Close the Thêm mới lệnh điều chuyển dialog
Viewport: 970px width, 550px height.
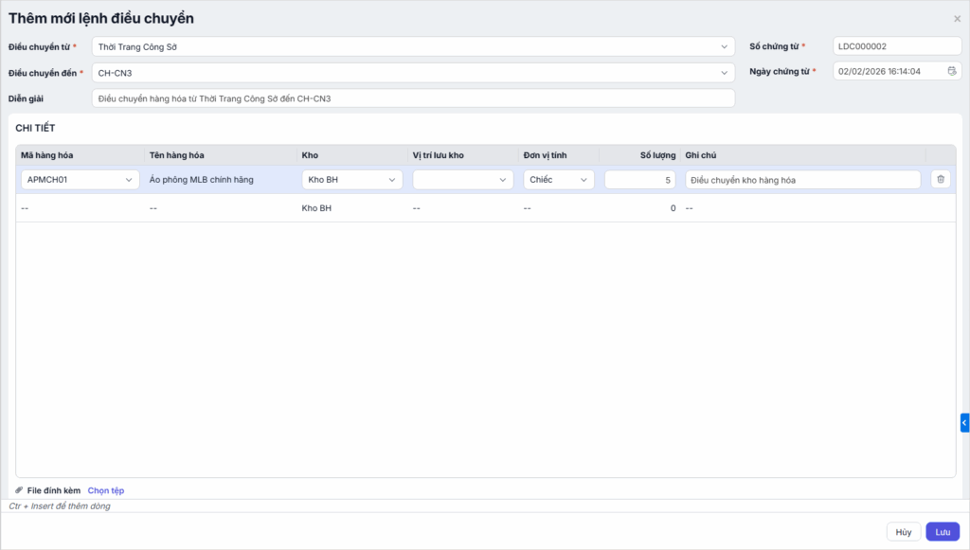pos(957,18)
